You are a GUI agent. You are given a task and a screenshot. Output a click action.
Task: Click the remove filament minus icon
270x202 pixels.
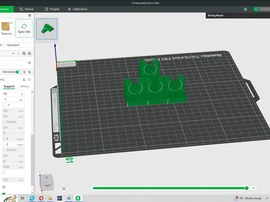click(19, 54)
